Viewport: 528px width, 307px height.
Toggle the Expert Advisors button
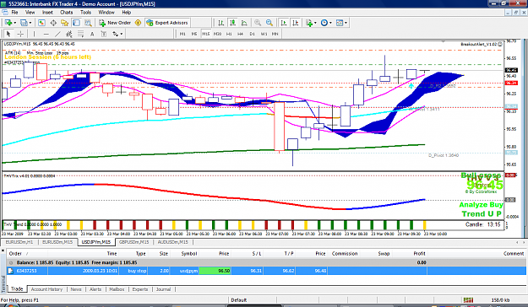(167, 23)
